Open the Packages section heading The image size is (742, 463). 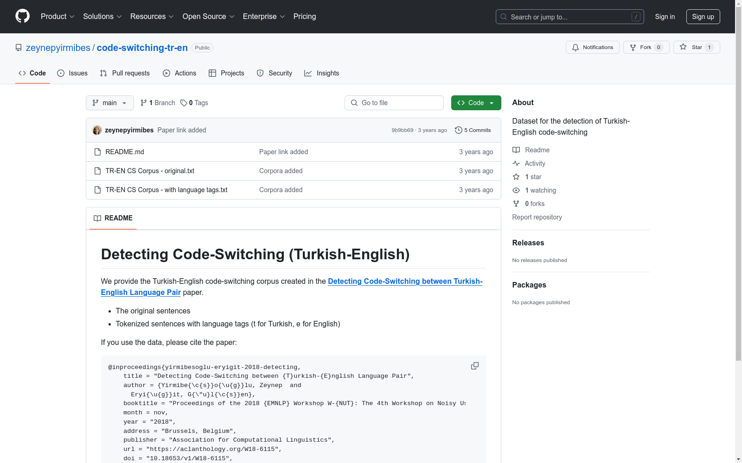pyautogui.click(x=529, y=285)
